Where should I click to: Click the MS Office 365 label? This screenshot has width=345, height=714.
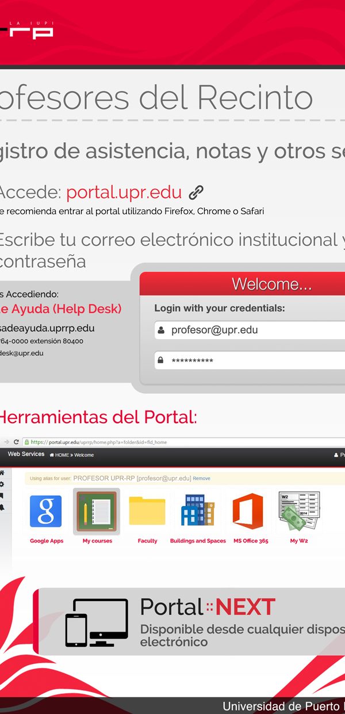pos(251,541)
